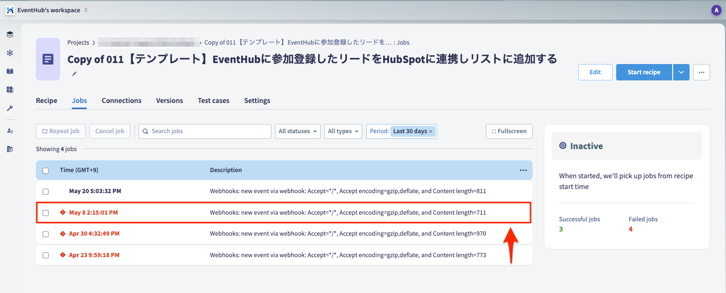Viewport: 726px width, 293px height.
Task: Follow the Projects breadcrumb link
Action: pyautogui.click(x=78, y=43)
